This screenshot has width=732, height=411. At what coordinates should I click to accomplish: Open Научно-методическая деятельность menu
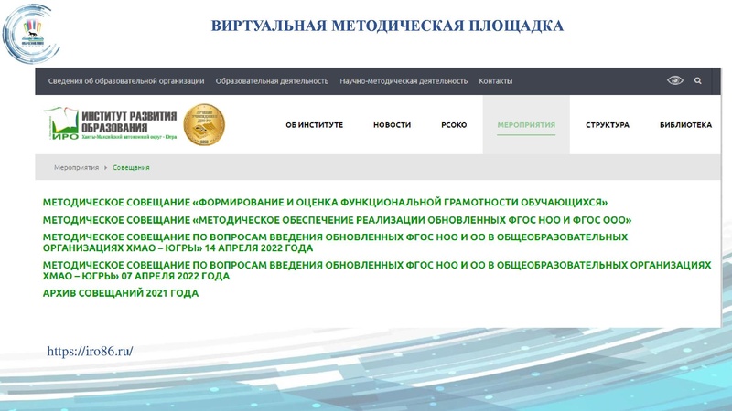(404, 81)
